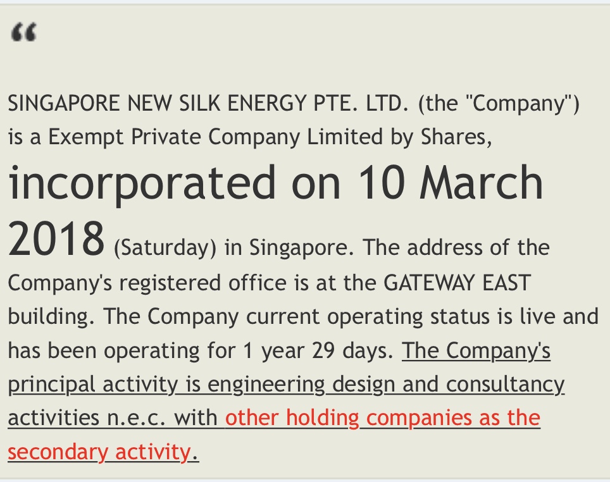Click the large 'incorporated on 10 March' heading text
The height and width of the screenshot is (482, 610).
(x=276, y=183)
